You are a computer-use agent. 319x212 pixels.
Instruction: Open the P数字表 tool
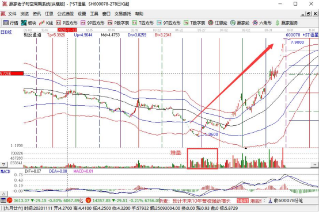coord(118,23)
